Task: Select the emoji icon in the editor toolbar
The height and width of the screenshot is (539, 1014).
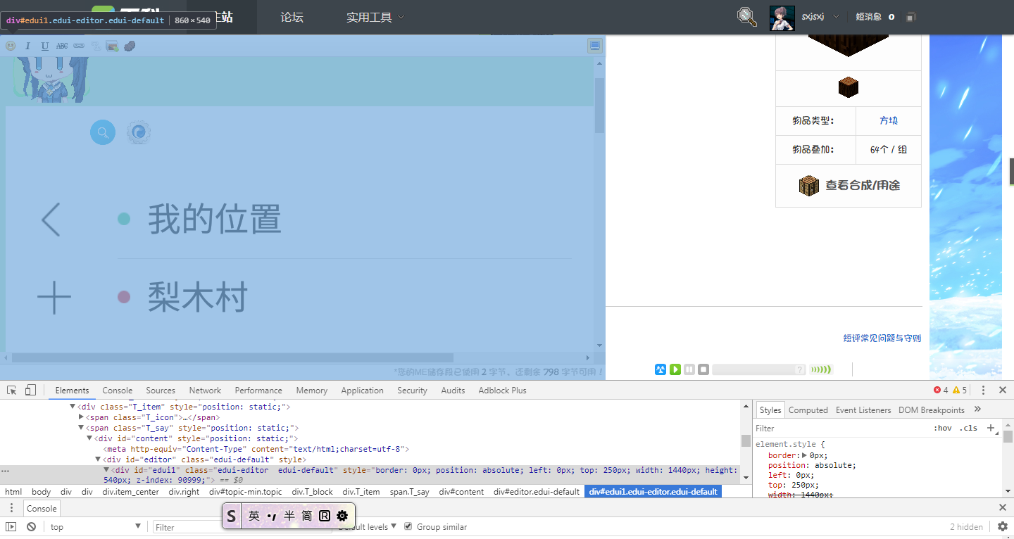Action: (11, 45)
